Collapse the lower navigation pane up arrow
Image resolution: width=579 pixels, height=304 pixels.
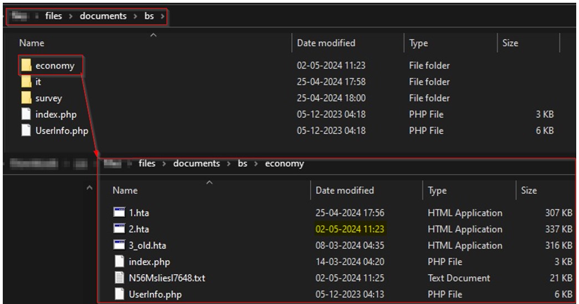tap(90, 190)
